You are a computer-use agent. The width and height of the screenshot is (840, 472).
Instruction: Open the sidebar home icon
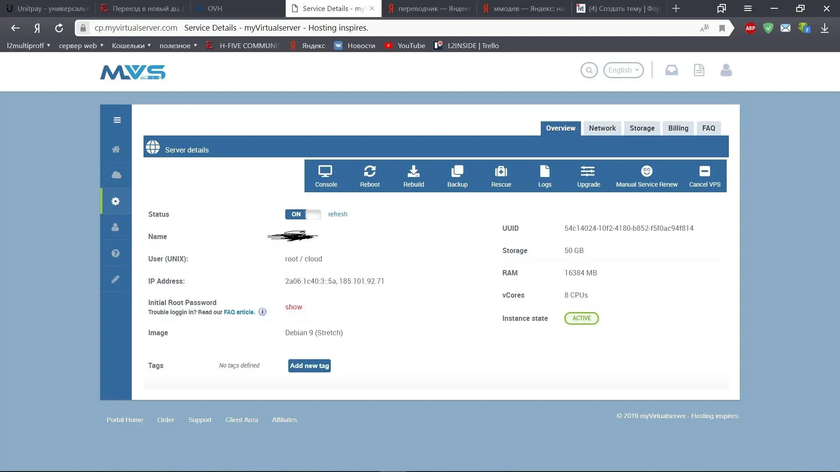(116, 149)
